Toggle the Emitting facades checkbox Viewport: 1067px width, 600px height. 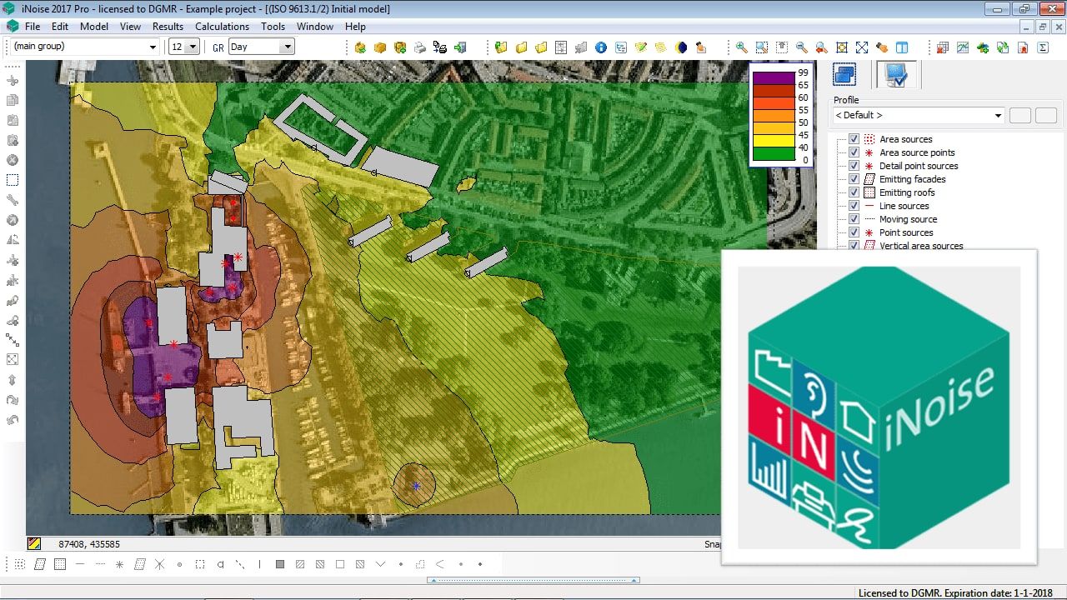(854, 179)
